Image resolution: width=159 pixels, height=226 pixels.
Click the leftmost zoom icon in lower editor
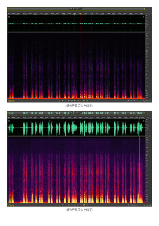[x=128, y=205]
